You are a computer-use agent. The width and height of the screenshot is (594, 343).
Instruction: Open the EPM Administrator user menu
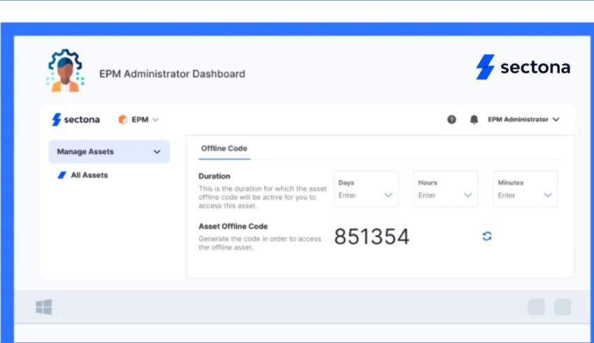523,119
